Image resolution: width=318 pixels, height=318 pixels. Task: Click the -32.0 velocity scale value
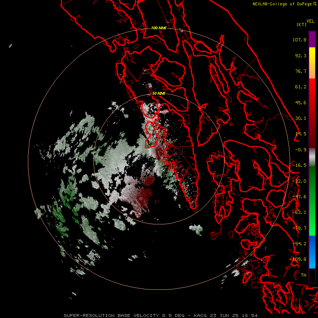(x=299, y=181)
